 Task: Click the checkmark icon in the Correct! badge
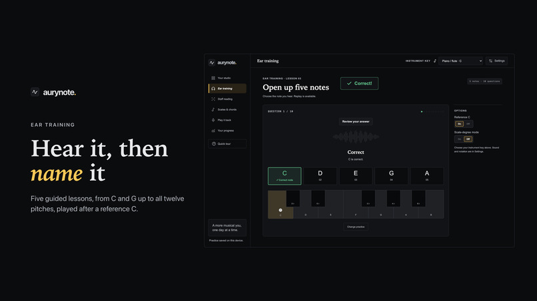[x=349, y=83]
